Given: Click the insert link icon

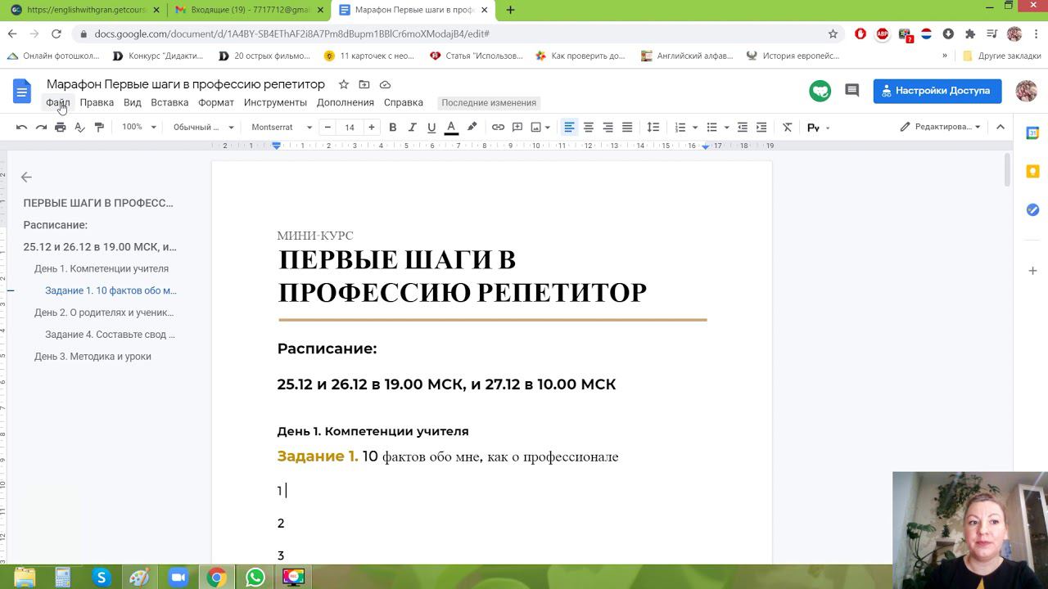Looking at the screenshot, I should 498,127.
